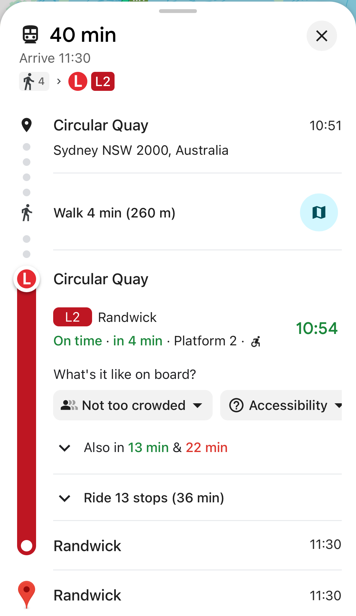Viewport: 356px width, 616px height.
Task: Select the L2 Randwick line badge
Action: [x=72, y=317]
